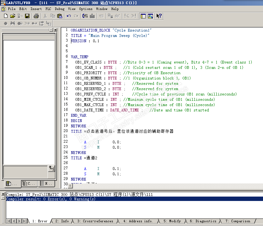Open the Debug menu
This screenshot has height=226, width=263.
click(x=59, y=9)
